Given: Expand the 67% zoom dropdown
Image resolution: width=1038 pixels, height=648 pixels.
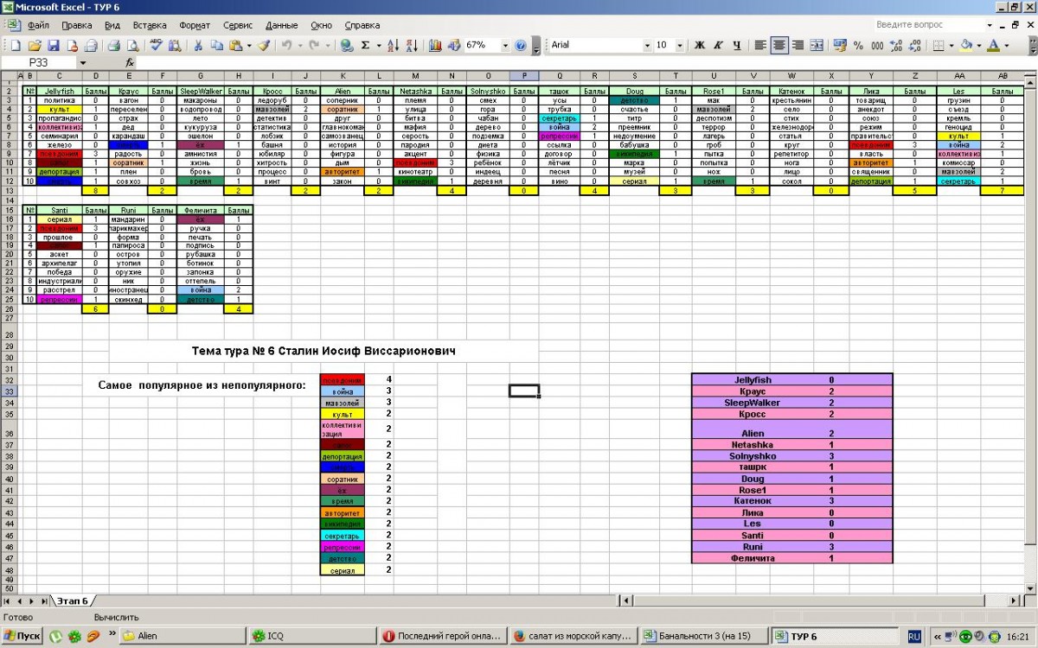Looking at the screenshot, I should (504, 45).
